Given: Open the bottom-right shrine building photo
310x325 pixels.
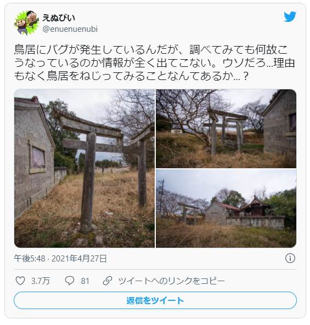Looking at the screenshot, I should pyautogui.click(x=226, y=208).
